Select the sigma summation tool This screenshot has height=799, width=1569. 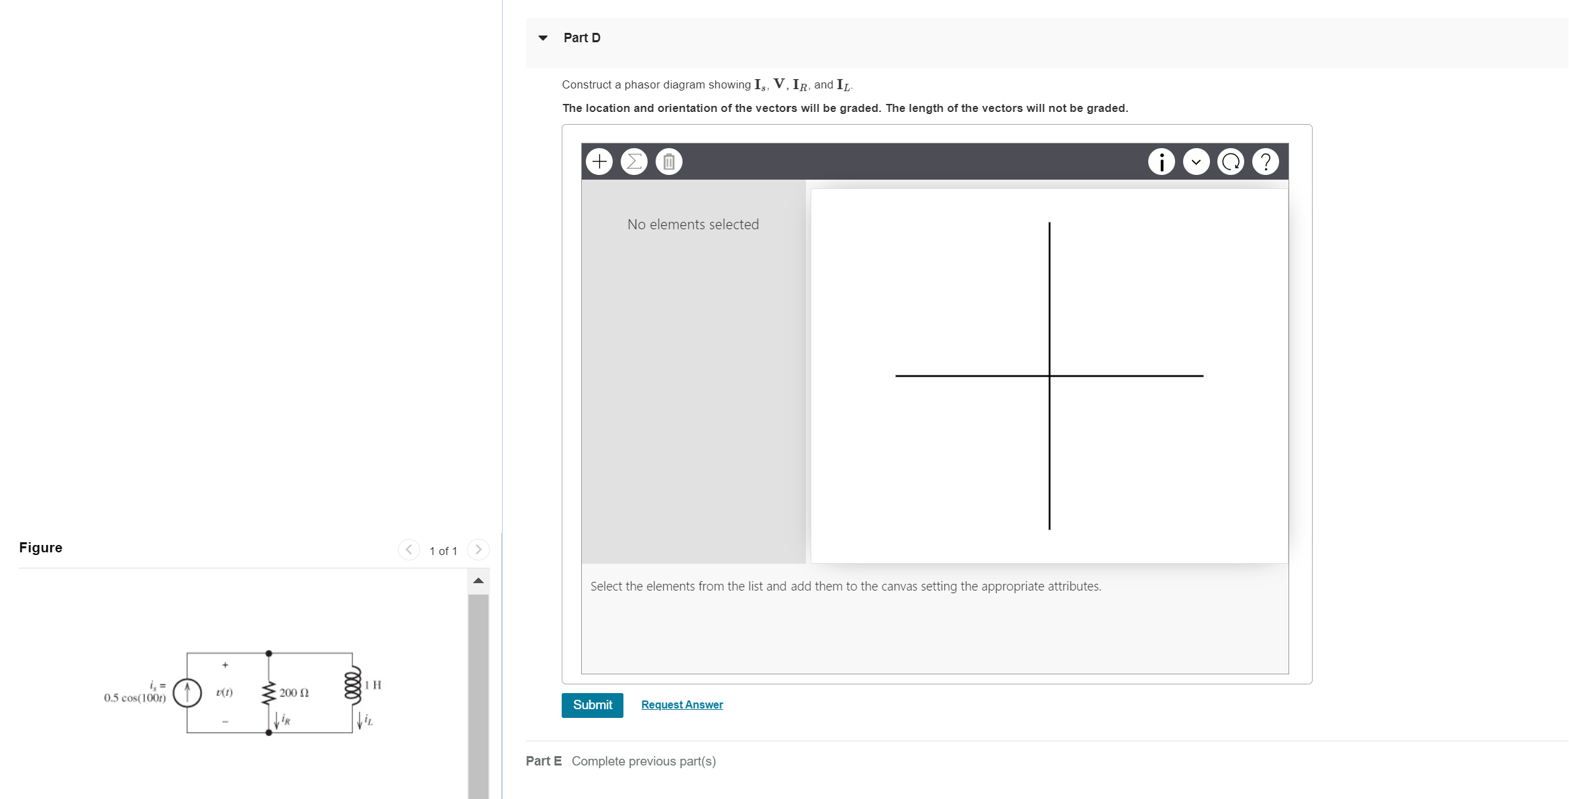(x=634, y=161)
